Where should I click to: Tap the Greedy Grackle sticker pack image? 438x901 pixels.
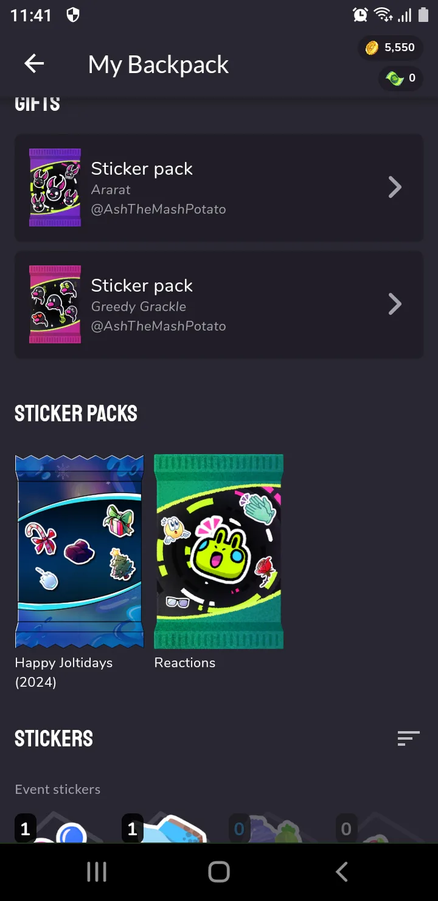click(x=55, y=304)
